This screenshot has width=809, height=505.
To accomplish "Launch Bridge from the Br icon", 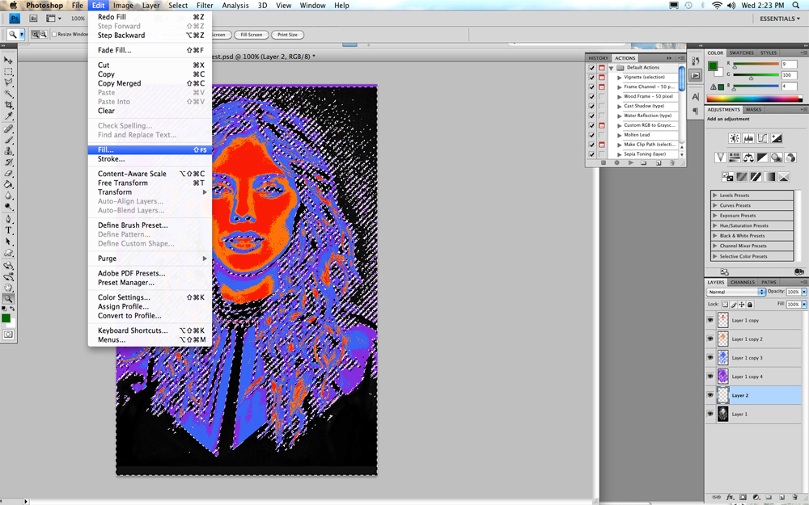I will (x=33, y=18).
